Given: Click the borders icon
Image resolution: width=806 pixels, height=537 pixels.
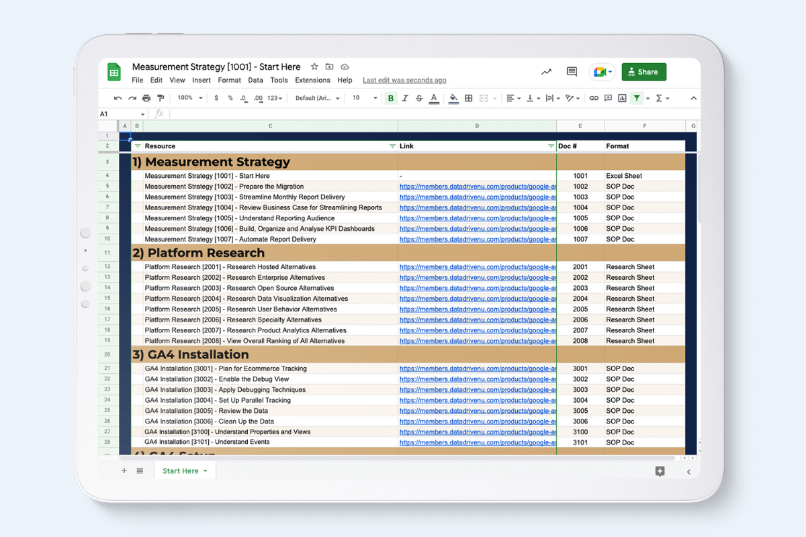Looking at the screenshot, I should pyautogui.click(x=469, y=98).
